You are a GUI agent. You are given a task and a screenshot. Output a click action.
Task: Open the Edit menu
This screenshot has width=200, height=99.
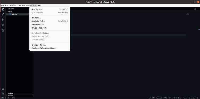[6, 6]
